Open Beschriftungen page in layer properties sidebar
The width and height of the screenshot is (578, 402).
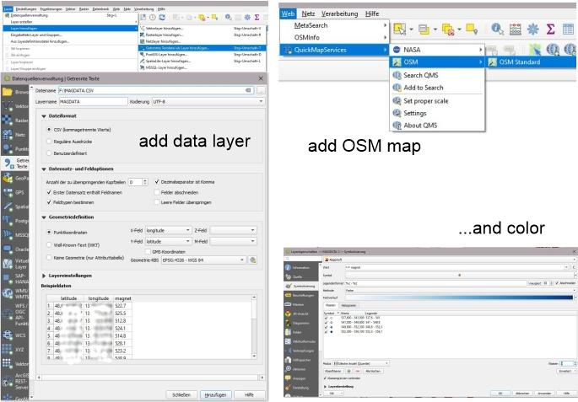coord(301,295)
